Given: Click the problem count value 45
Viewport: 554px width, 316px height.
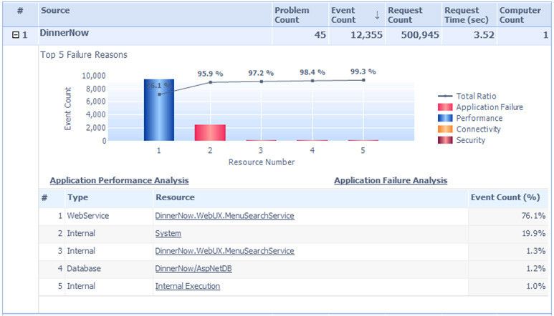Looking at the screenshot, I should pyautogui.click(x=320, y=35).
